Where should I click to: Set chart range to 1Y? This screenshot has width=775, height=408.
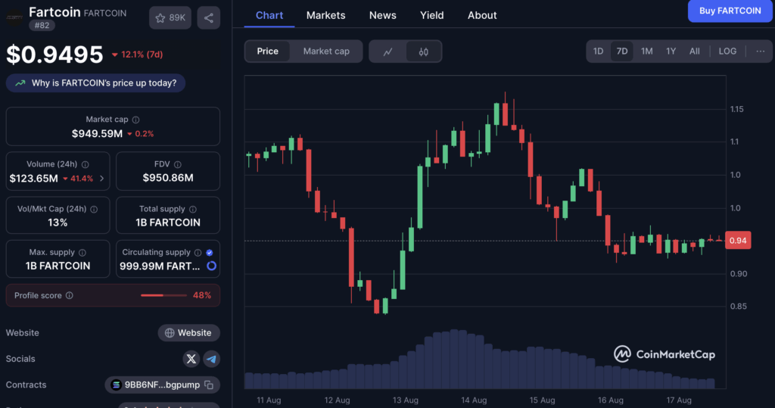(x=671, y=51)
